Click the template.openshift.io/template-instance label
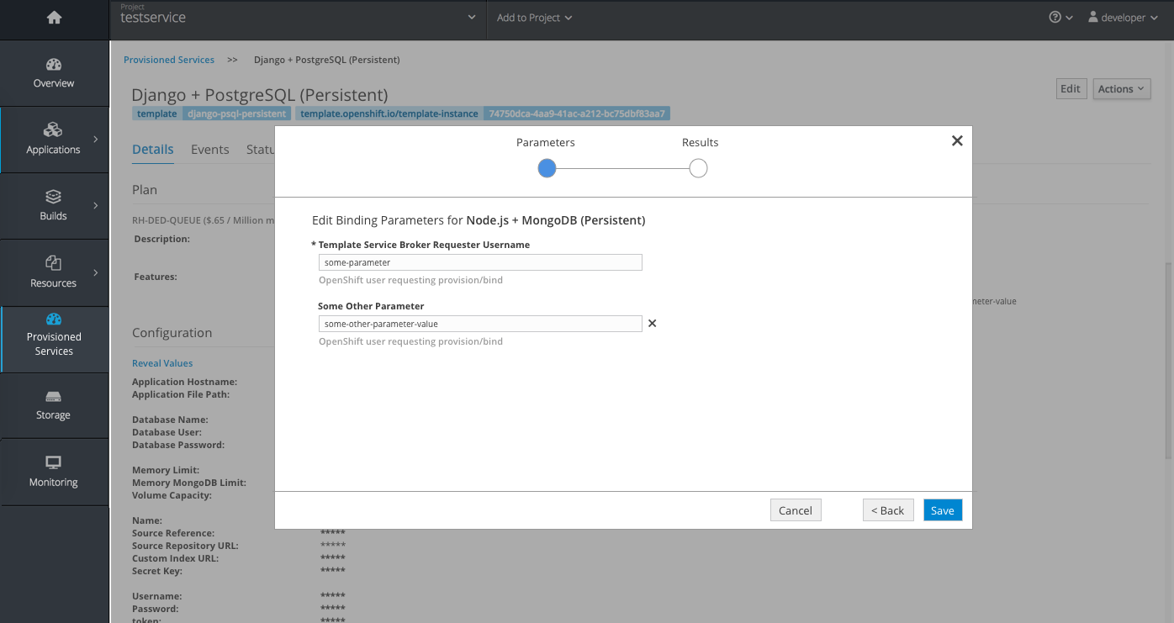Screen dimensions: 1174x623 click(x=389, y=114)
